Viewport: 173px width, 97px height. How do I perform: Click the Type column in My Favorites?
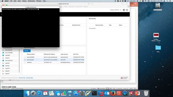pyautogui.click(x=110, y=25)
